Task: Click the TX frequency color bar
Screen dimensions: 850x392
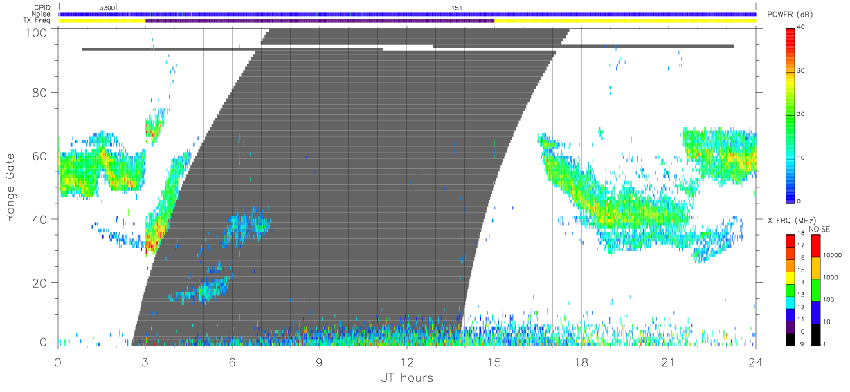Action: pos(791,290)
